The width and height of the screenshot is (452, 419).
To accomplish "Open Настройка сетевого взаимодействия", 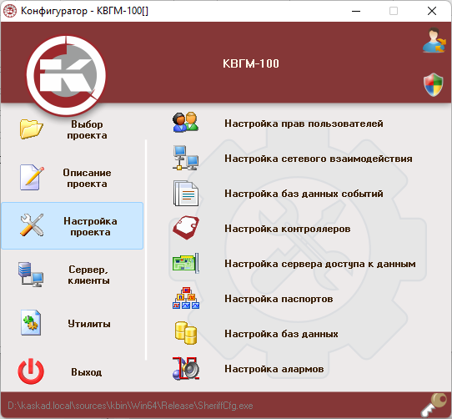I will click(319, 159).
